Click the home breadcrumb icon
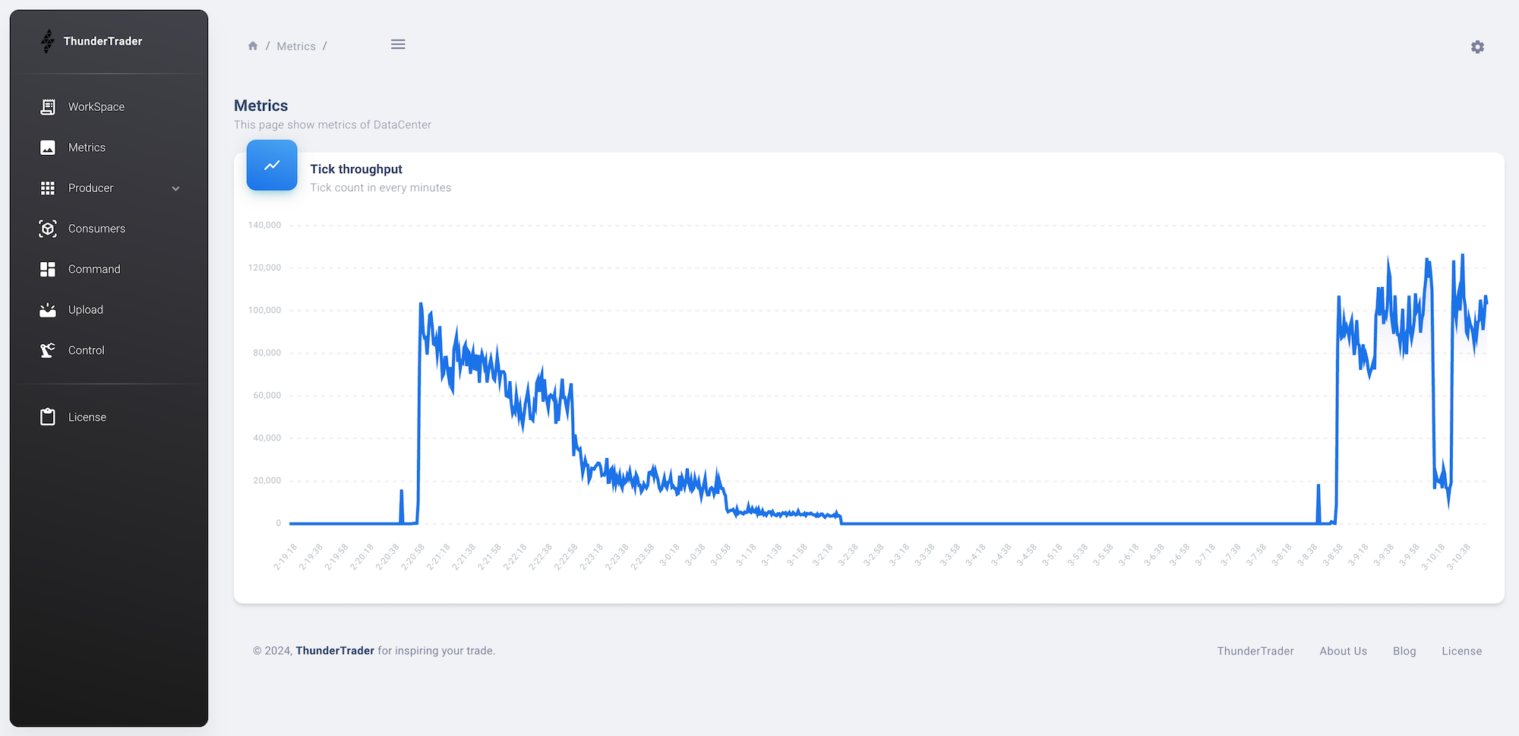This screenshot has width=1519, height=736. click(x=253, y=46)
